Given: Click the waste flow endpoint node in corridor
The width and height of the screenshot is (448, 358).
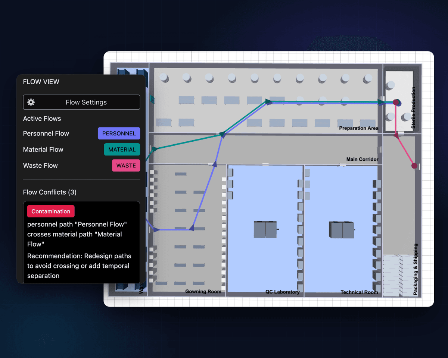Looking at the screenshot, I should (x=414, y=166).
